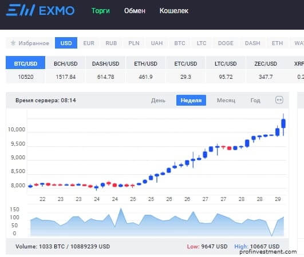Viewport: 304px width, 257px height.
Task: Select the USD currency tab
Action: click(66, 43)
